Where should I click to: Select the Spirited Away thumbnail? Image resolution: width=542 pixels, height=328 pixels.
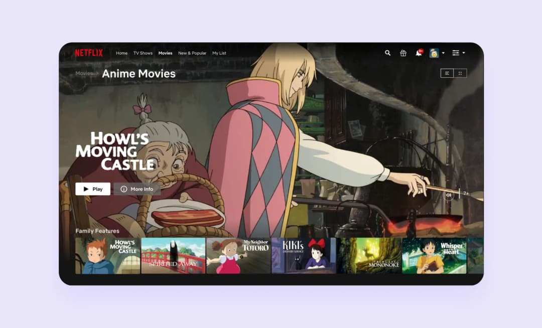click(173, 255)
